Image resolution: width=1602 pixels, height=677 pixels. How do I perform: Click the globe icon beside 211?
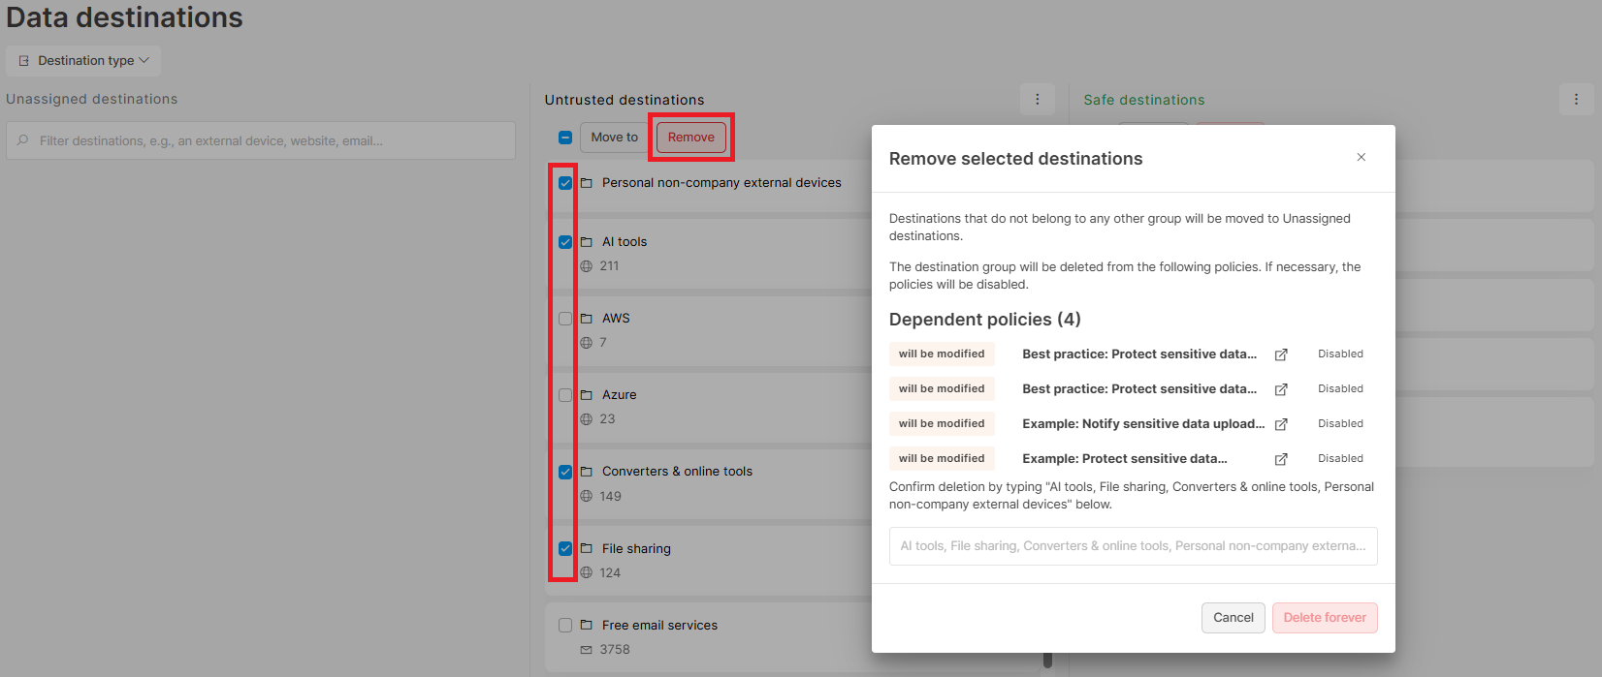(x=587, y=266)
